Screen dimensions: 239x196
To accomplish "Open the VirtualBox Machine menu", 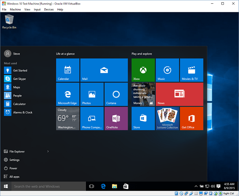I will 15,9.
